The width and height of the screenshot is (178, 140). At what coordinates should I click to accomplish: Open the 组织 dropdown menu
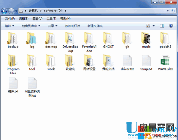click(9, 26)
